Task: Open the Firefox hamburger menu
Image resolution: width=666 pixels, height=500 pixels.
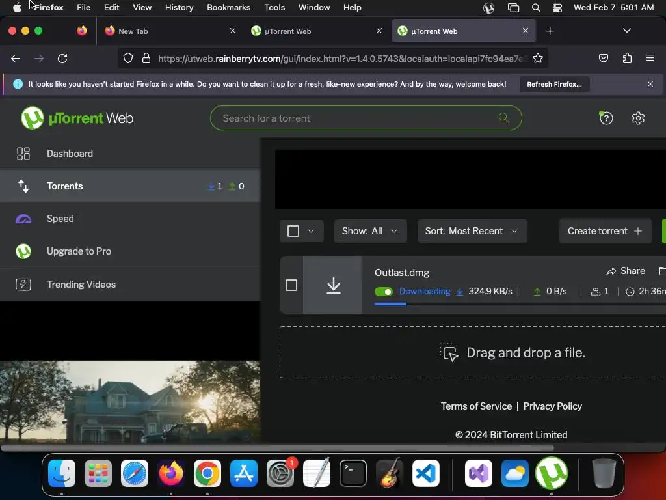Action: click(650, 58)
